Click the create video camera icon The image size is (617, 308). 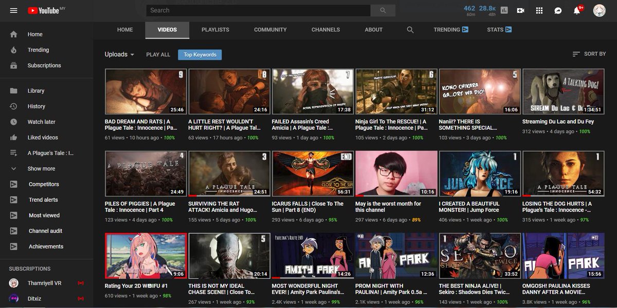520,10
